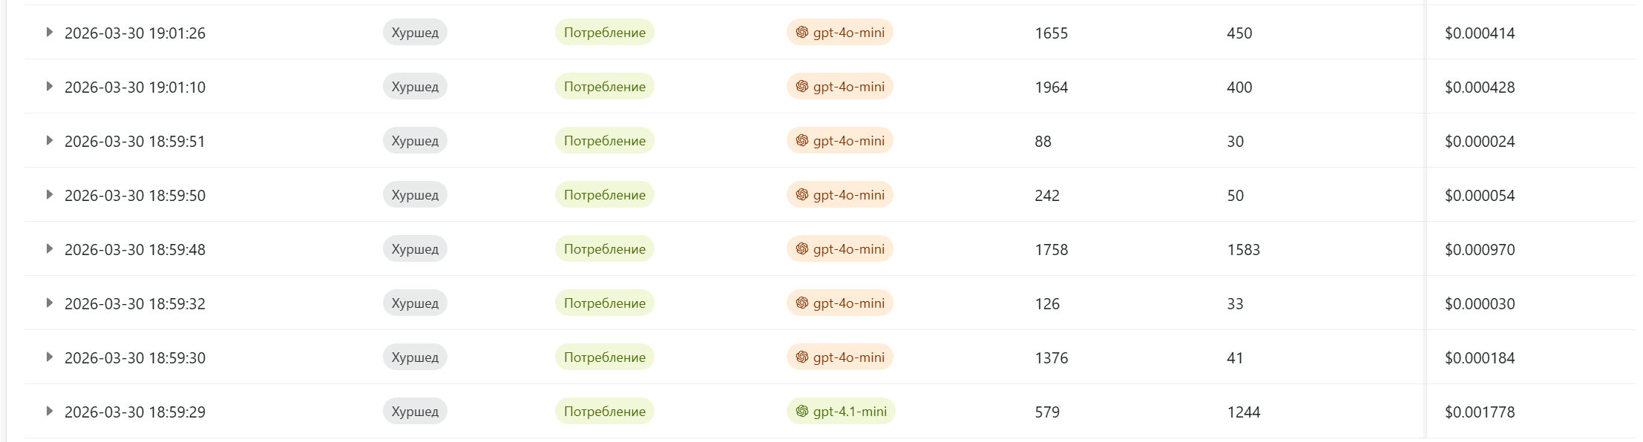Click Потребление tag in 18:59:51 row
1643x442 pixels.
tap(604, 141)
